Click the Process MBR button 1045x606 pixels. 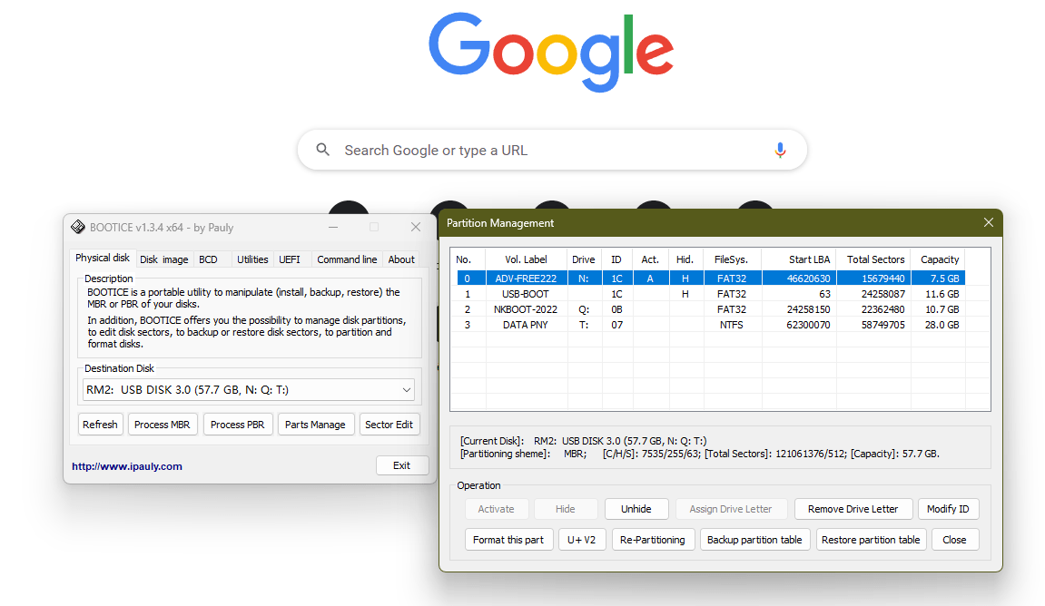[162, 425]
